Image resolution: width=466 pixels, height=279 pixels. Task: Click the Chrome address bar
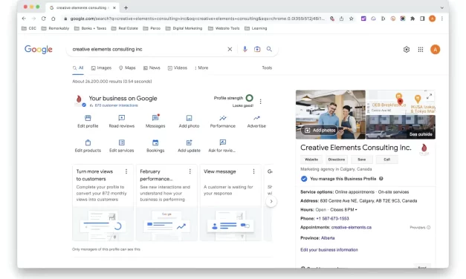pos(198,19)
